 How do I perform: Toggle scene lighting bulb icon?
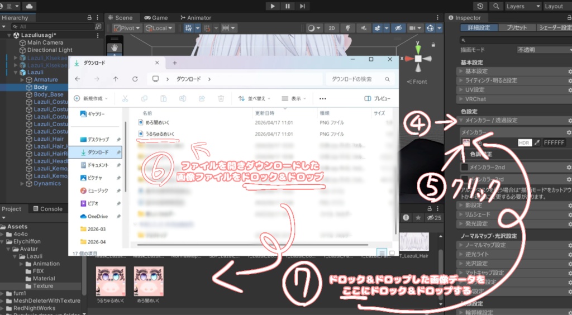pyautogui.click(x=348, y=28)
